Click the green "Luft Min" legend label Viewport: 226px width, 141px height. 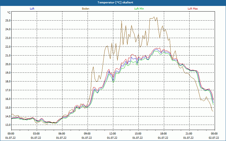pos(139,9)
